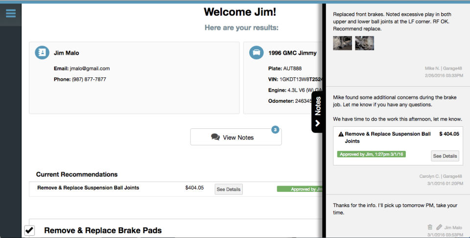Open first brake photo thumbnail
Viewport: 470px width, 238px height.
[x=342, y=43]
